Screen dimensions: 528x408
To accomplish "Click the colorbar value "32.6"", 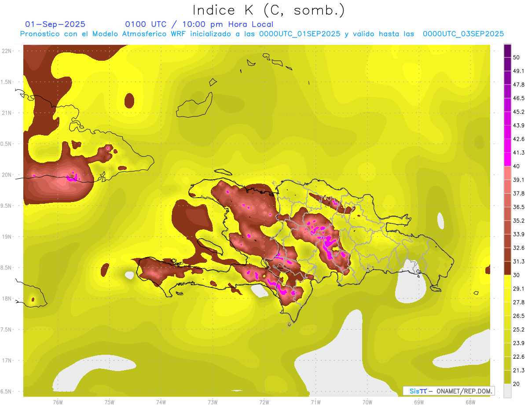I will (x=518, y=248).
